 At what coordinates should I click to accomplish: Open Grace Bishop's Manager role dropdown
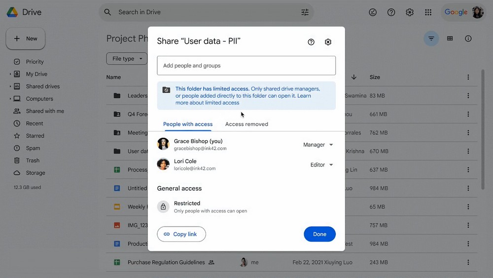coord(318,145)
